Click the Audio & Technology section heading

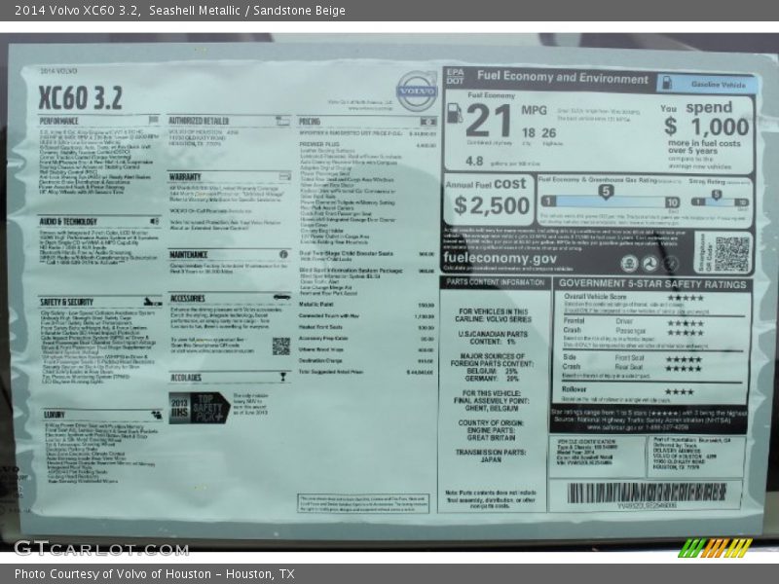pos(68,222)
